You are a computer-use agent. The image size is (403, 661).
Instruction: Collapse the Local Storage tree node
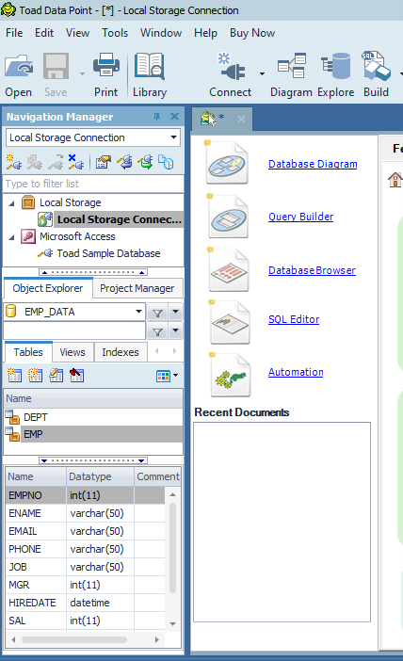click(12, 203)
